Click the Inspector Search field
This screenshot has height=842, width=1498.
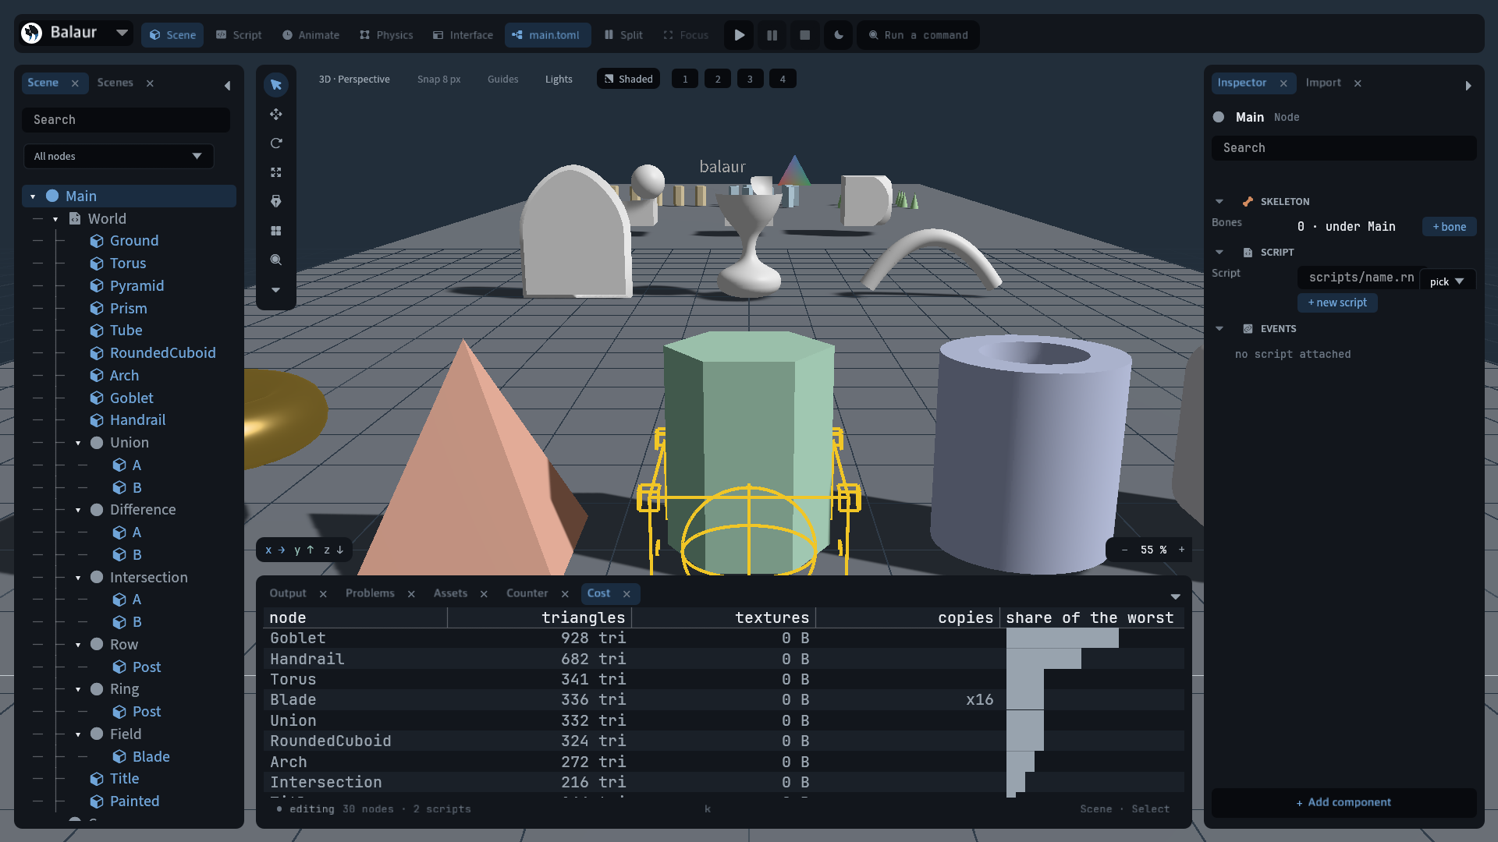point(1344,148)
